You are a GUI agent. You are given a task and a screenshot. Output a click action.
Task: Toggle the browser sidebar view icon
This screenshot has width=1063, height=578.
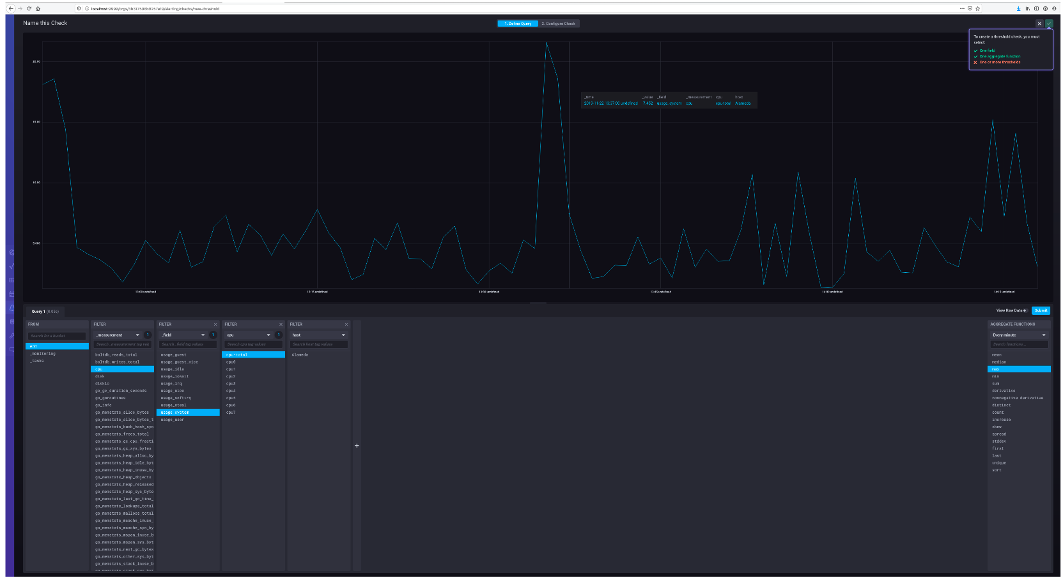coord(1036,8)
